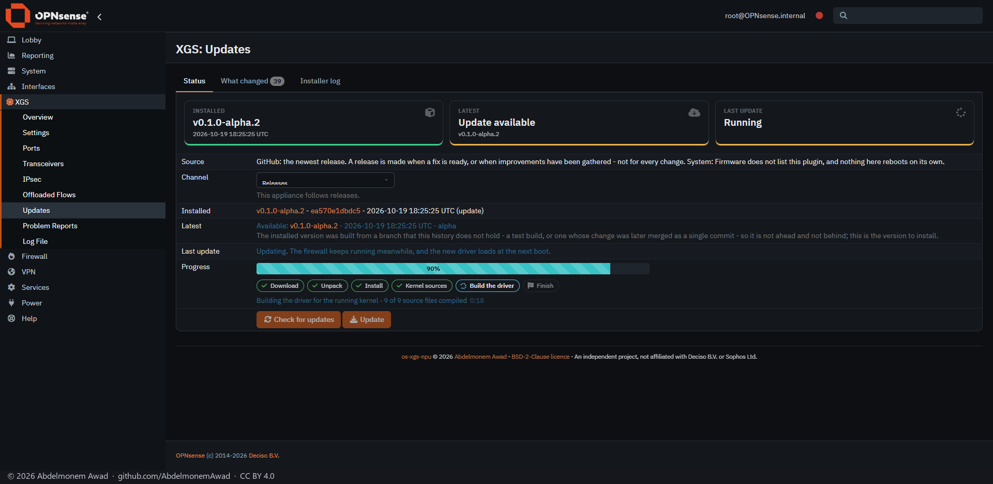
Task: Click the Help lifebuoy icon
Action: click(11, 318)
